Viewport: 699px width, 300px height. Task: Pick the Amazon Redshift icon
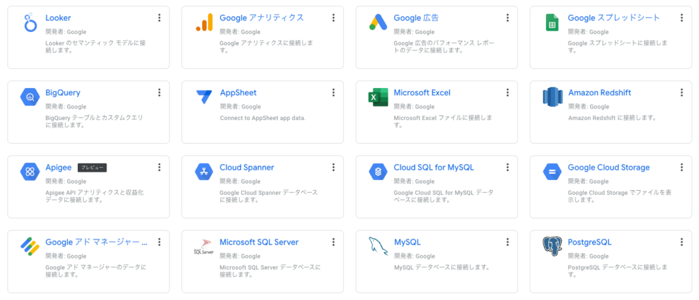pyautogui.click(x=552, y=97)
